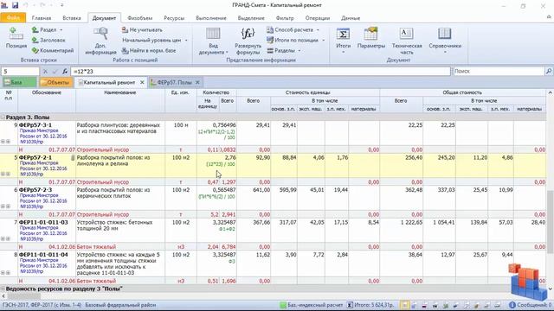Click the Заголовок insert button

pos(48,41)
